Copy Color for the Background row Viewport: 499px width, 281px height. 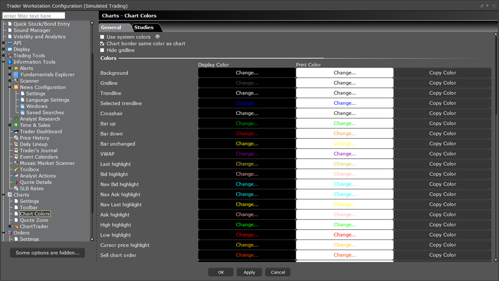(443, 73)
